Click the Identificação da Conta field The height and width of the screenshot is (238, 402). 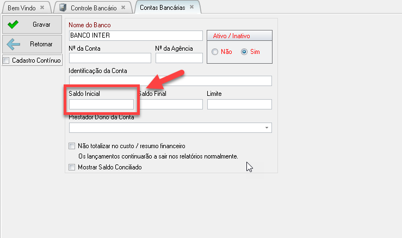[170, 81]
